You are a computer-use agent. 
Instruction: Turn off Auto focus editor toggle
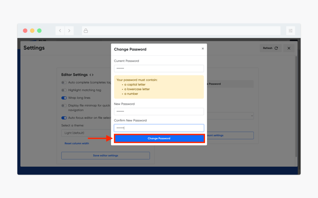64,118
